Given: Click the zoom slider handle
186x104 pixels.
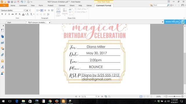Looking at the screenshot, I should click(x=174, y=96).
